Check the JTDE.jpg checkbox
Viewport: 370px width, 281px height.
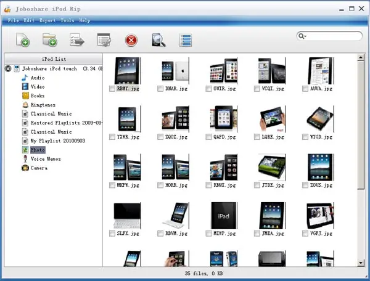pyautogui.click(x=257, y=185)
